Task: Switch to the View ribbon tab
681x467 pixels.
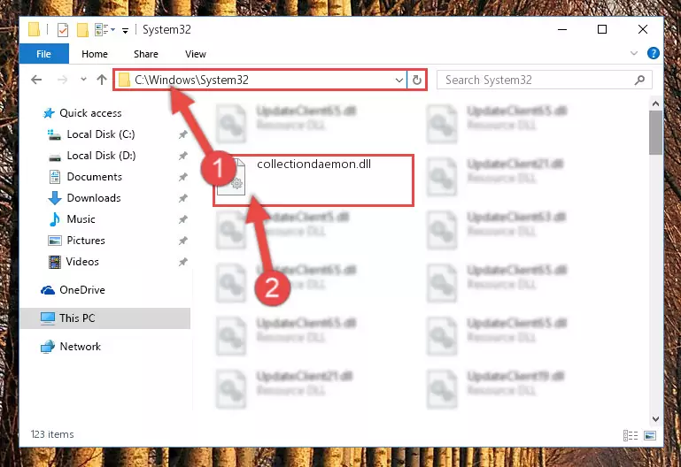Action: (x=196, y=54)
